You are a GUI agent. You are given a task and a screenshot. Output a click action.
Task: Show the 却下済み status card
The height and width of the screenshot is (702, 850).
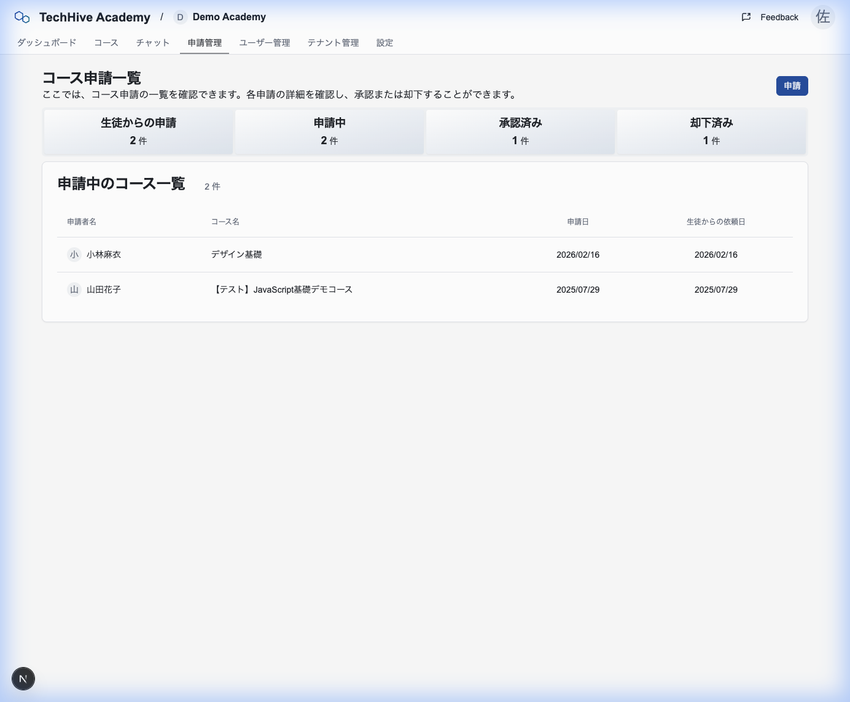click(711, 131)
